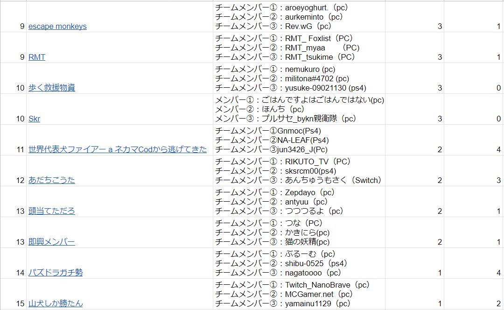
Task: Select the Zepdayo members cell
Action: pos(299,202)
